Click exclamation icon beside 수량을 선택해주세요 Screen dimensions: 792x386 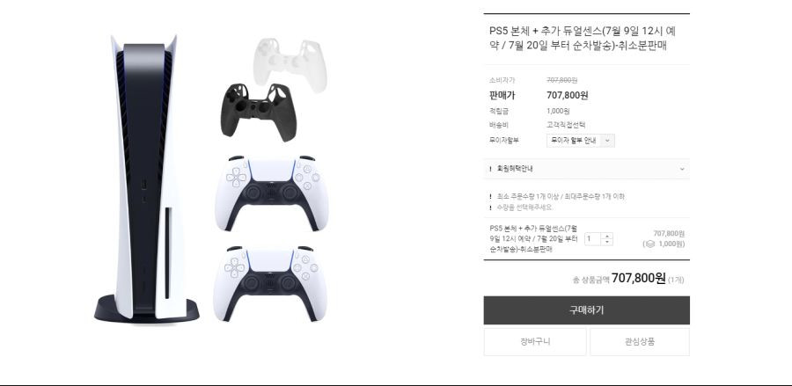[490, 208]
